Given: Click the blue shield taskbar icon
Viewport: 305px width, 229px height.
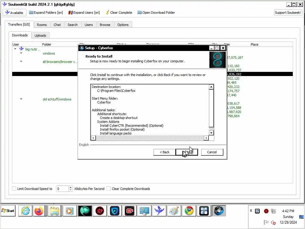Looking at the screenshot, I should [115, 211].
